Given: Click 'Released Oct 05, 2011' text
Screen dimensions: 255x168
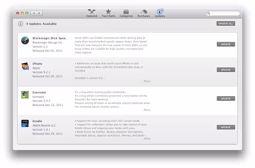Looking at the screenshot, I should (x=47, y=51).
